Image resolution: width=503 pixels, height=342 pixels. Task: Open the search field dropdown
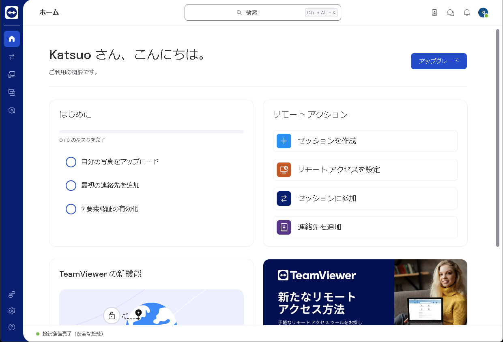[x=262, y=13]
